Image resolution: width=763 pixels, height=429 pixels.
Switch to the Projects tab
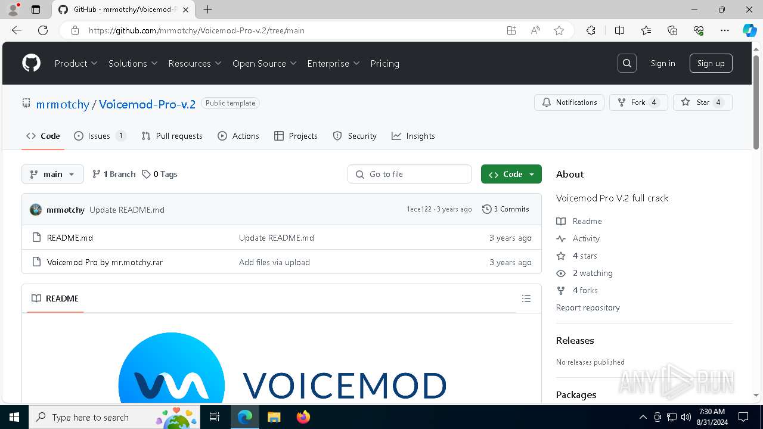[296, 136]
